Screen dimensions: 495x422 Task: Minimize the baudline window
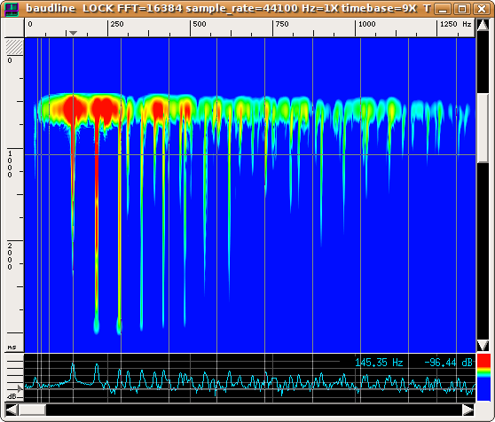tap(443, 9)
